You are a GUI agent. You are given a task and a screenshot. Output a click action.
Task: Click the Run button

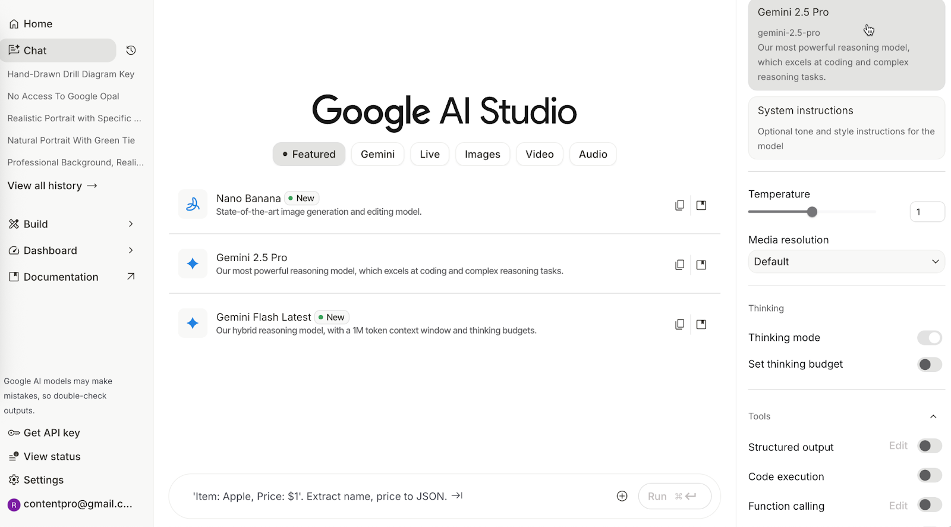(x=675, y=496)
